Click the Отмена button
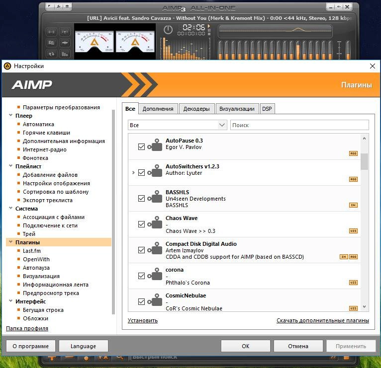 298,346
